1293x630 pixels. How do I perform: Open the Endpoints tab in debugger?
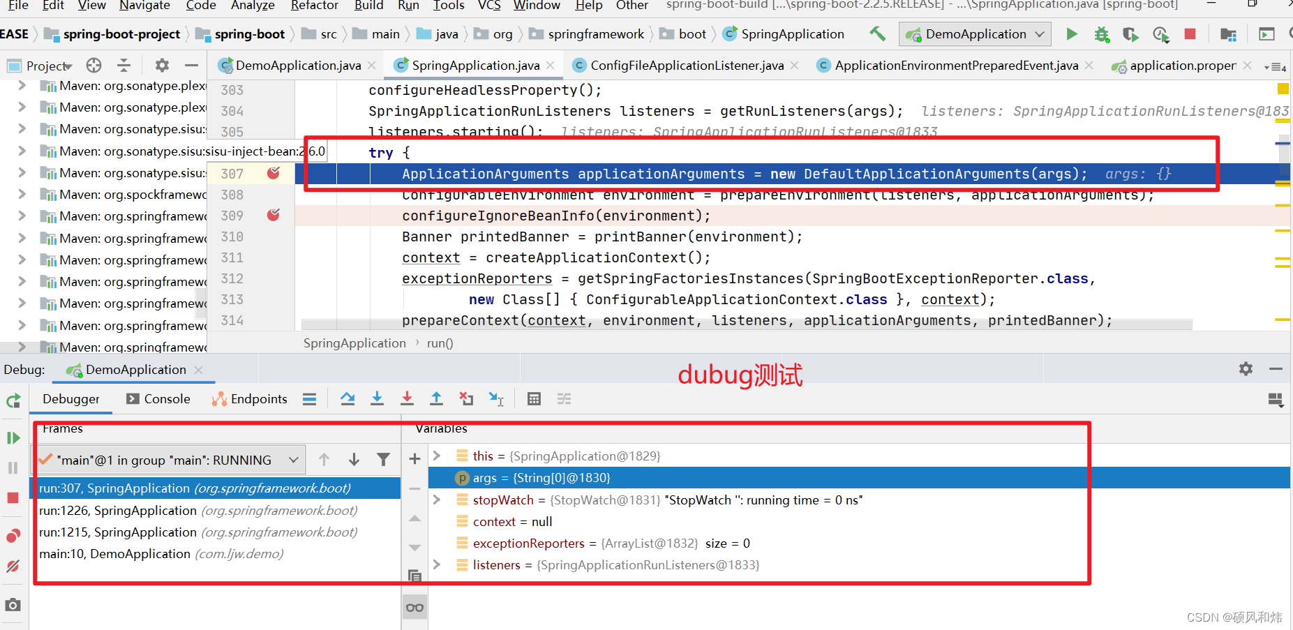(x=250, y=399)
